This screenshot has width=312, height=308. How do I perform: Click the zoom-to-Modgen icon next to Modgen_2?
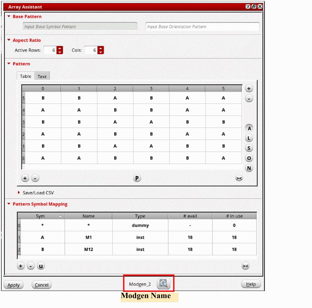164,284
